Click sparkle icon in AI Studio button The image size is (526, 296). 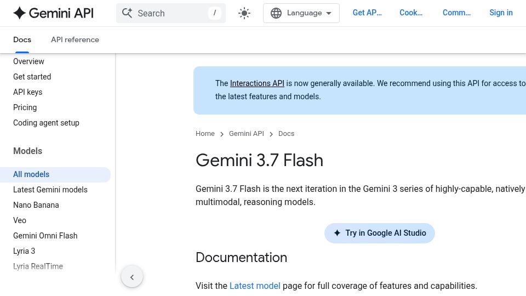tap(337, 233)
